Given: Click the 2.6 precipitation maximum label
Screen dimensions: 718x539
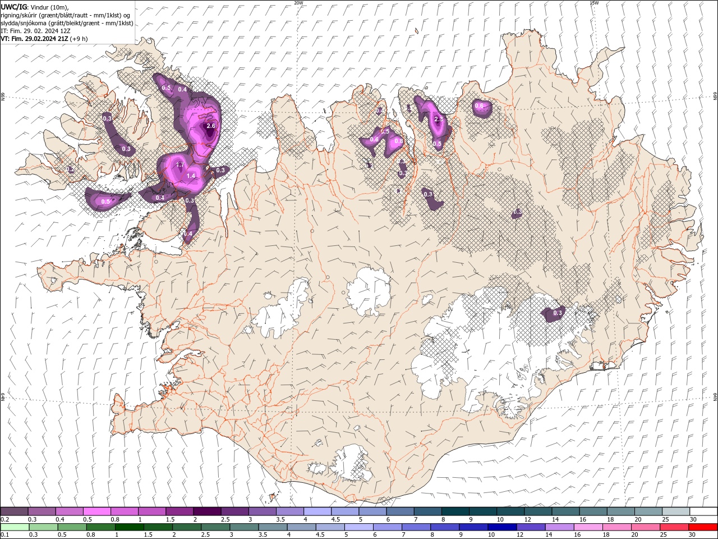Looking at the screenshot, I should click(x=211, y=126).
